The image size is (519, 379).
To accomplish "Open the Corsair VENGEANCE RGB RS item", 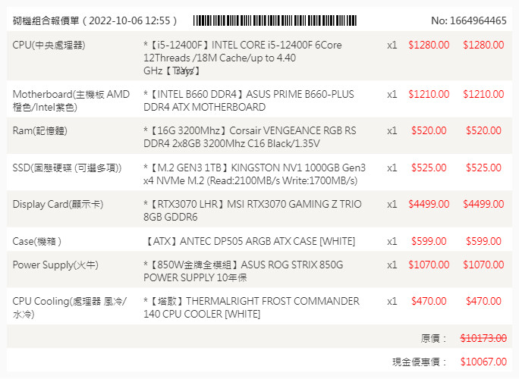I will (250, 137).
